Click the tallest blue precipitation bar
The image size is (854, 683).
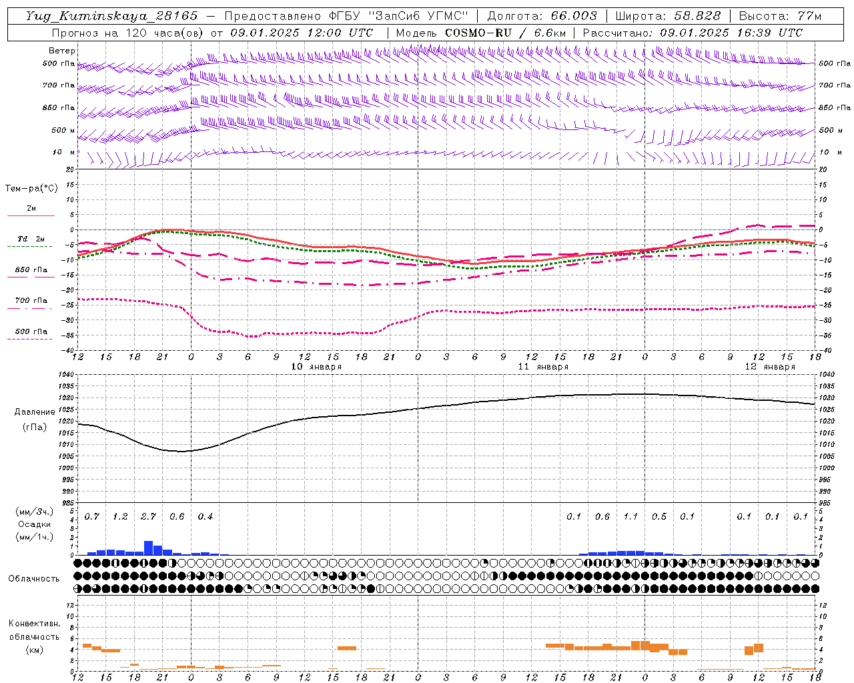pyautogui.click(x=149, y=548)
